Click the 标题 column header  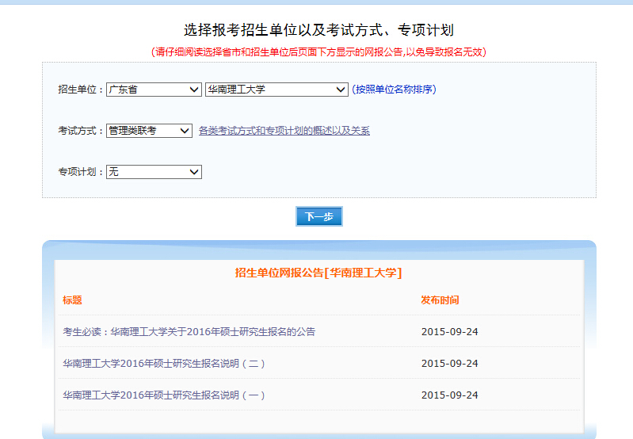pos(72,300)
